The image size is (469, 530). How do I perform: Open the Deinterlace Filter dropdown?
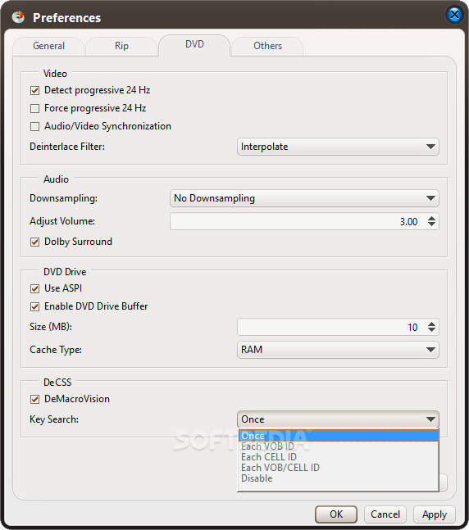tap(338, 147)
